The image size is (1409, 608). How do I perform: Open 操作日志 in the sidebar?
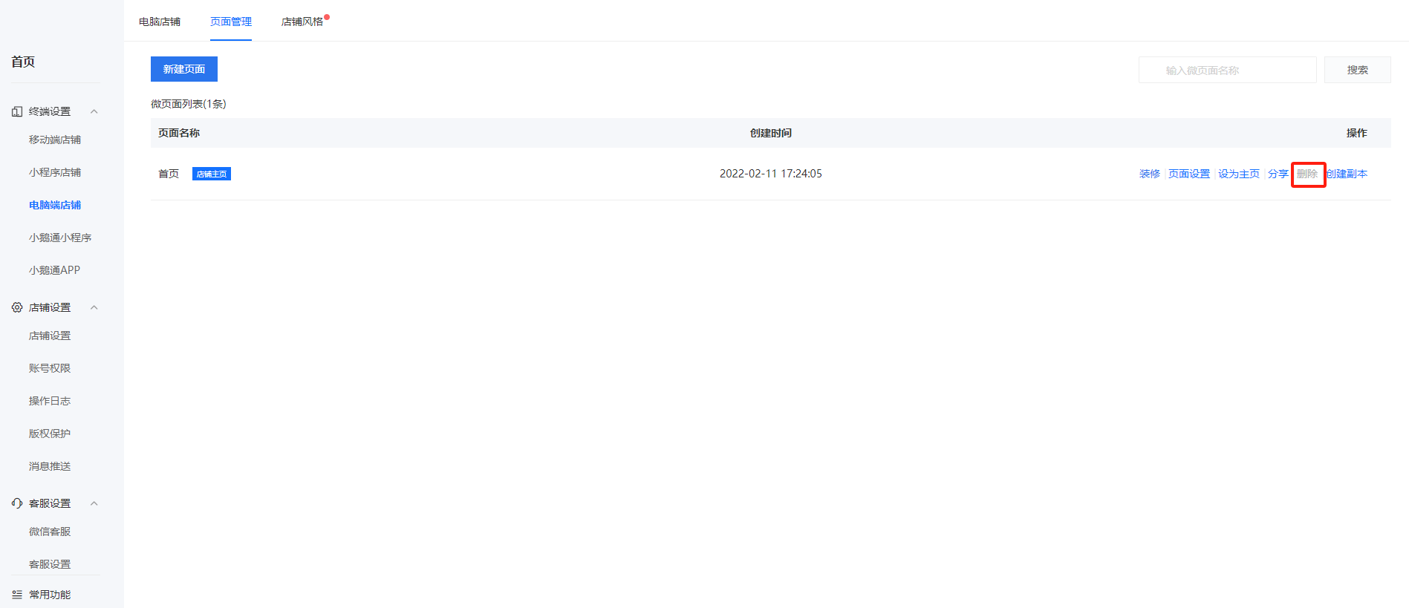pos(50,401)
